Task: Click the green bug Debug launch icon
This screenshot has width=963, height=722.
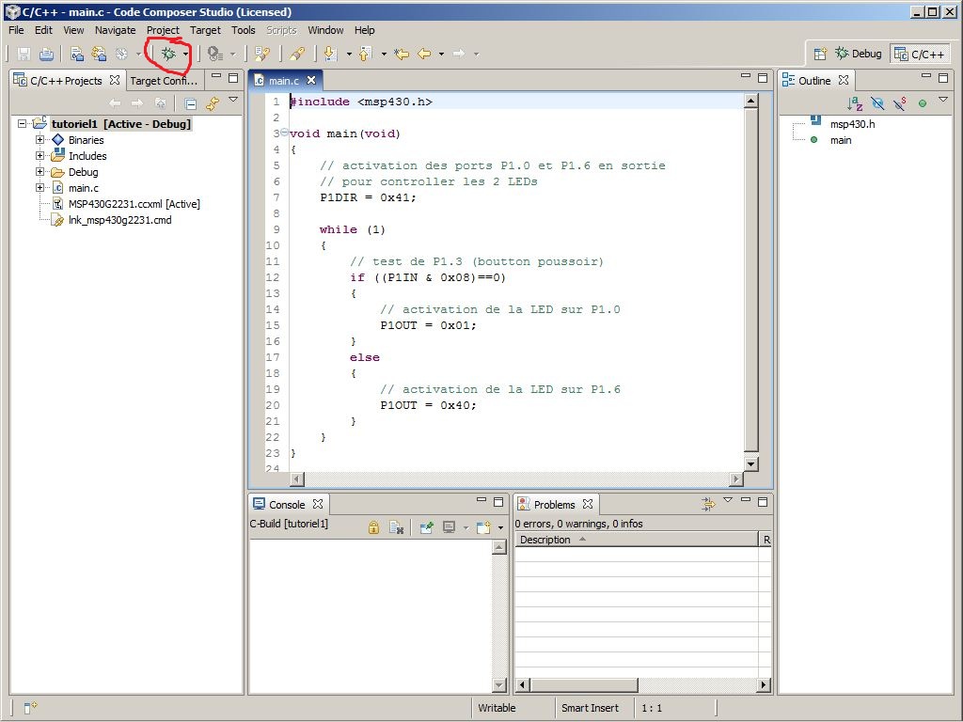Action: (168, 54)
